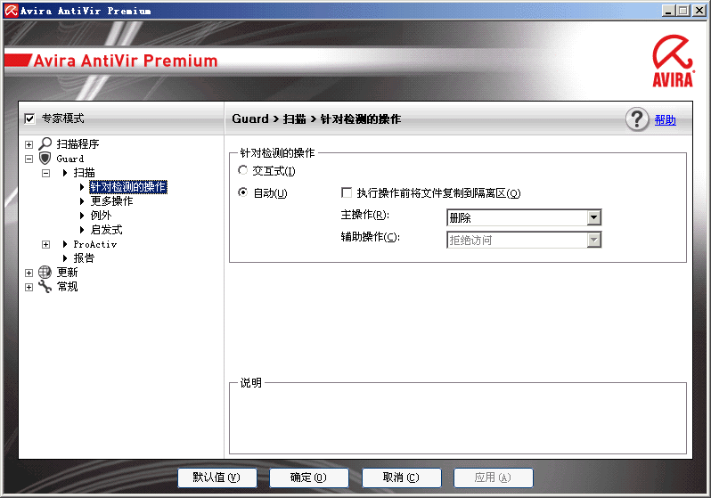Click the 应用 apply button
Viewport: 711px width, 498px height.
[494, 478]
